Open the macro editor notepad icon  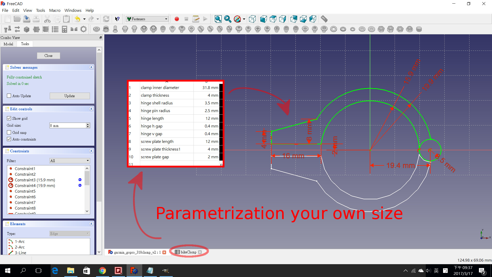[x=196, y=19]
